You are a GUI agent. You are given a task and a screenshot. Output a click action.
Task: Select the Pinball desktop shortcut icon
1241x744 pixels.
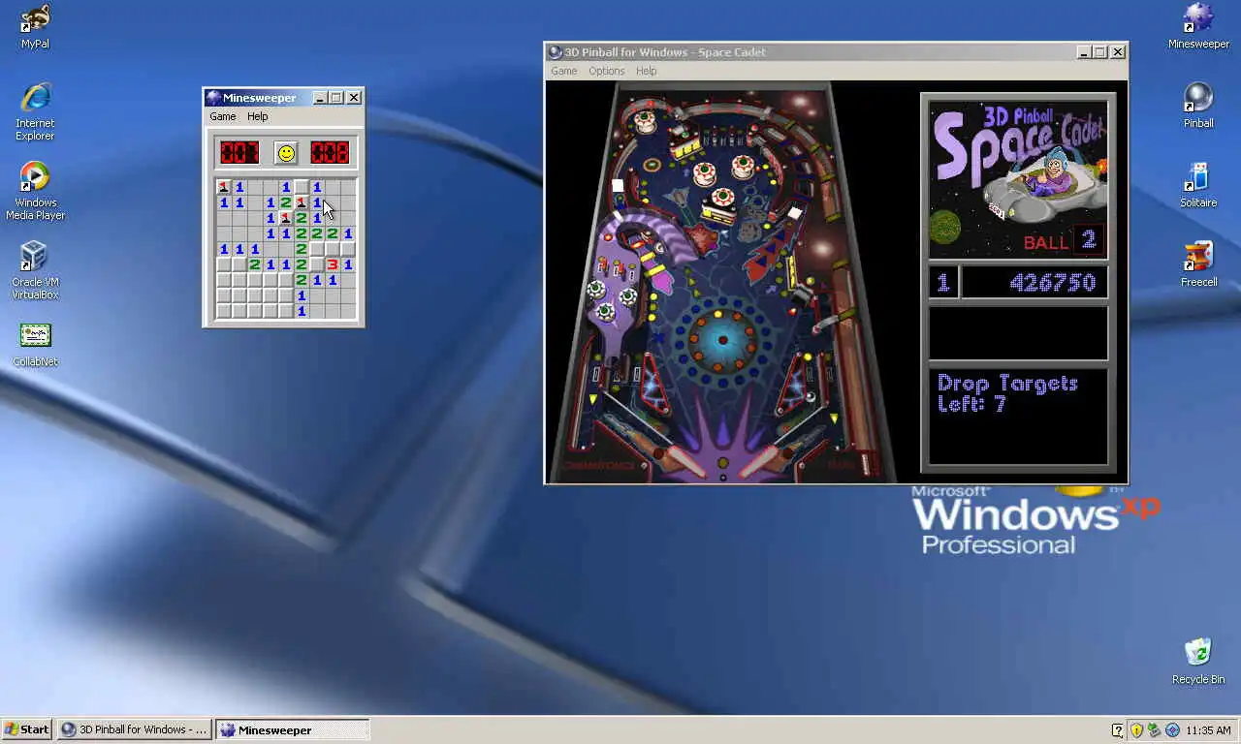tap(1198, 106)
